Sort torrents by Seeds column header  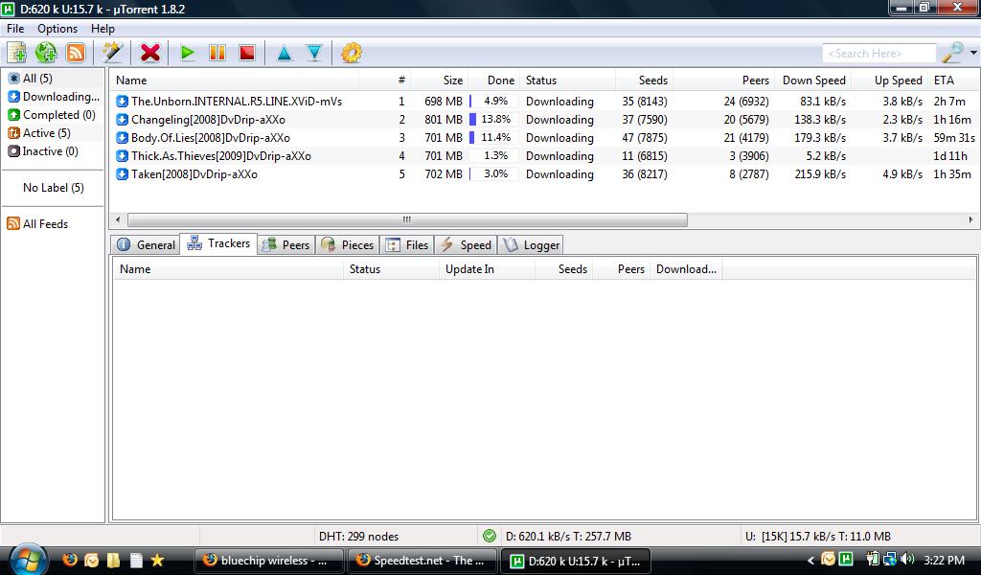(645, 80)
